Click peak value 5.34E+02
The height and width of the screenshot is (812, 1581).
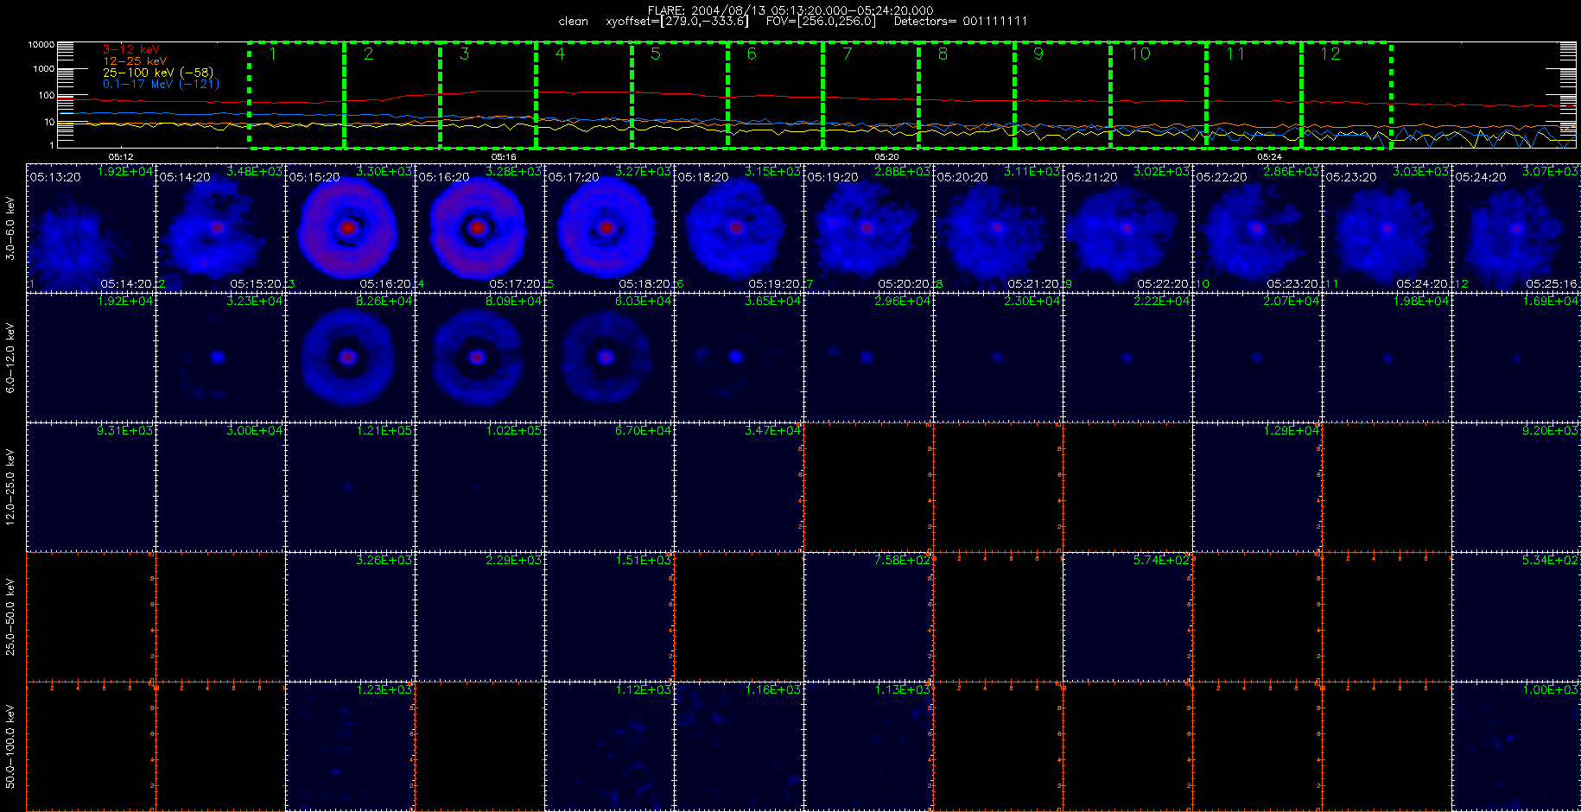tap(1551, 561)
